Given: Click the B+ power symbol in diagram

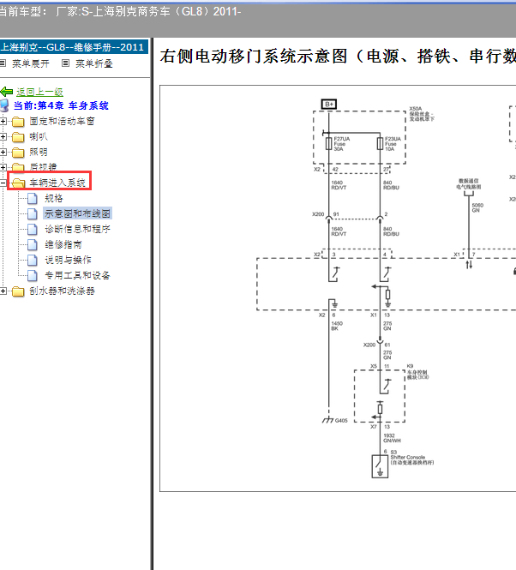Looking at the screenshot, I should [x=329, y=105].
